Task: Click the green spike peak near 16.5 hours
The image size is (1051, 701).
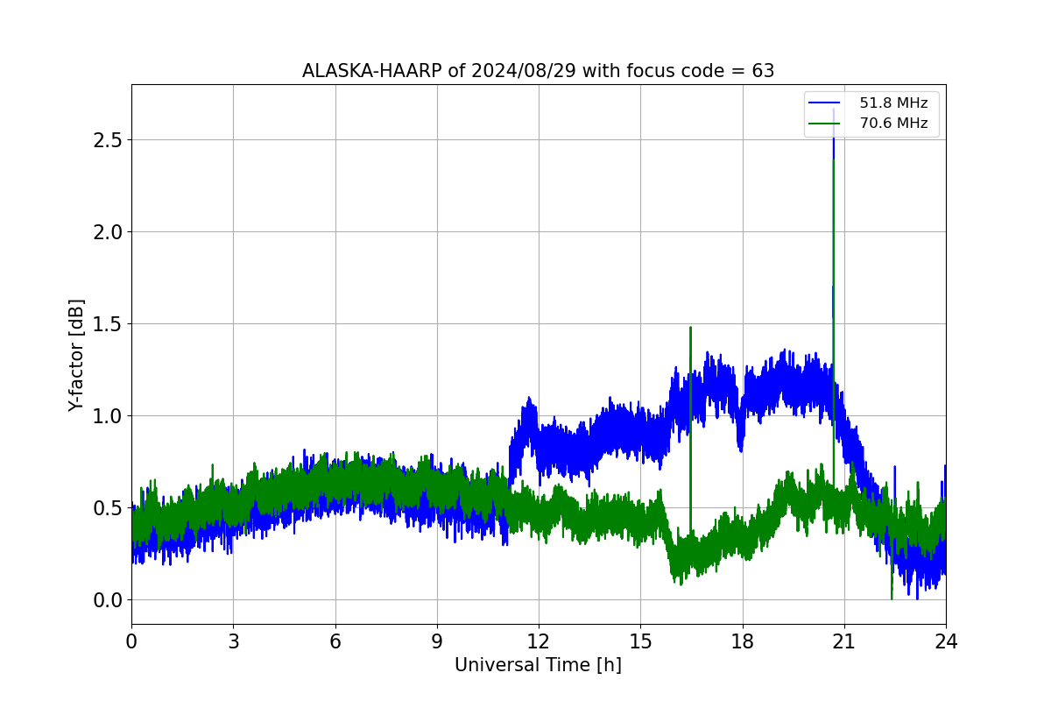Action: click(x=690, y=329)
